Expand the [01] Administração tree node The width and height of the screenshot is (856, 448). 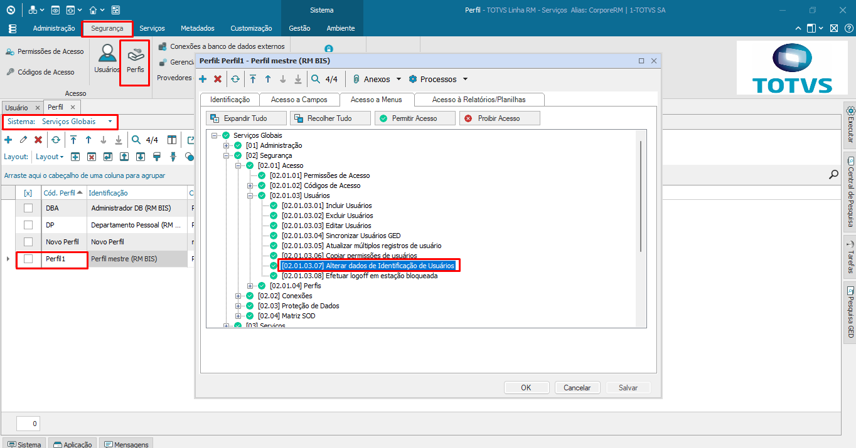227,145
